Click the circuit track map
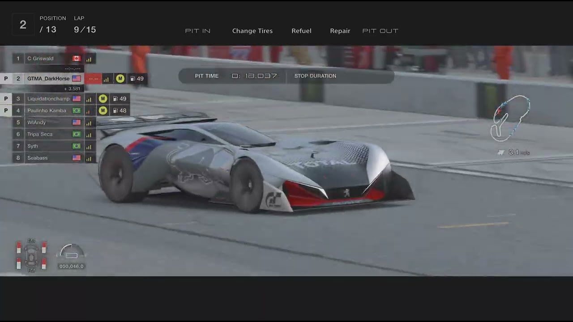 [x=511, y=118]
